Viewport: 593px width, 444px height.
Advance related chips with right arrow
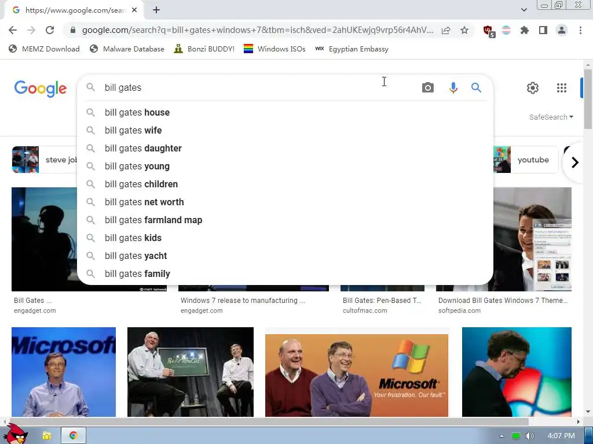coord(574,162)
